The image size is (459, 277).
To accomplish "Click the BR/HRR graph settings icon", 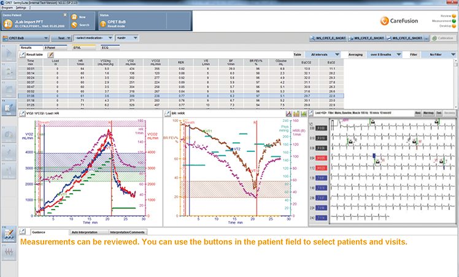I will 167,113.
